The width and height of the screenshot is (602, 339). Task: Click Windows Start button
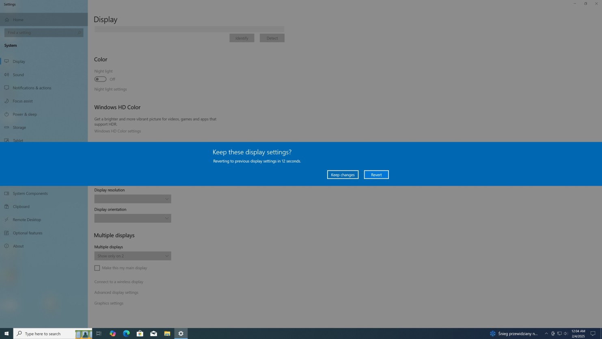tap(6, 333)
